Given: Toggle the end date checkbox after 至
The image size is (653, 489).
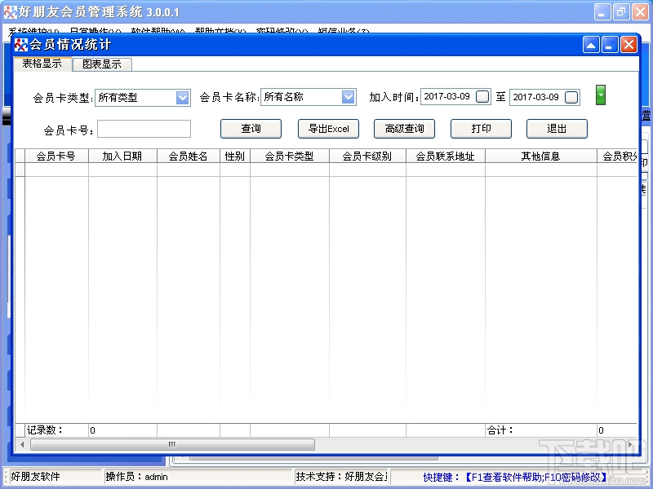Looking at the screenshot, I should tap(571, 98).
